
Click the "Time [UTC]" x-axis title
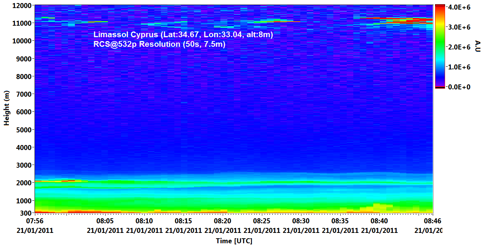[x=234, y=241]
